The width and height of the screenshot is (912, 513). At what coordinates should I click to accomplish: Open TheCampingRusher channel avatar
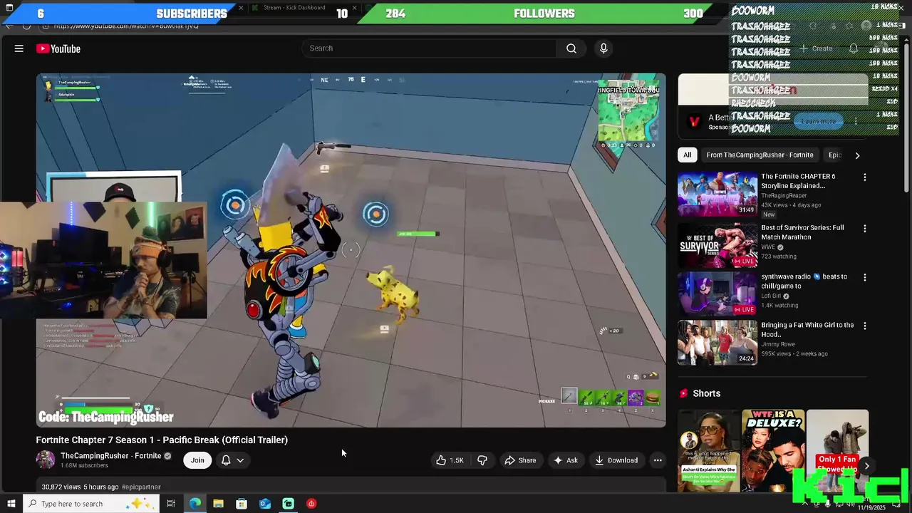coord(46,460)
